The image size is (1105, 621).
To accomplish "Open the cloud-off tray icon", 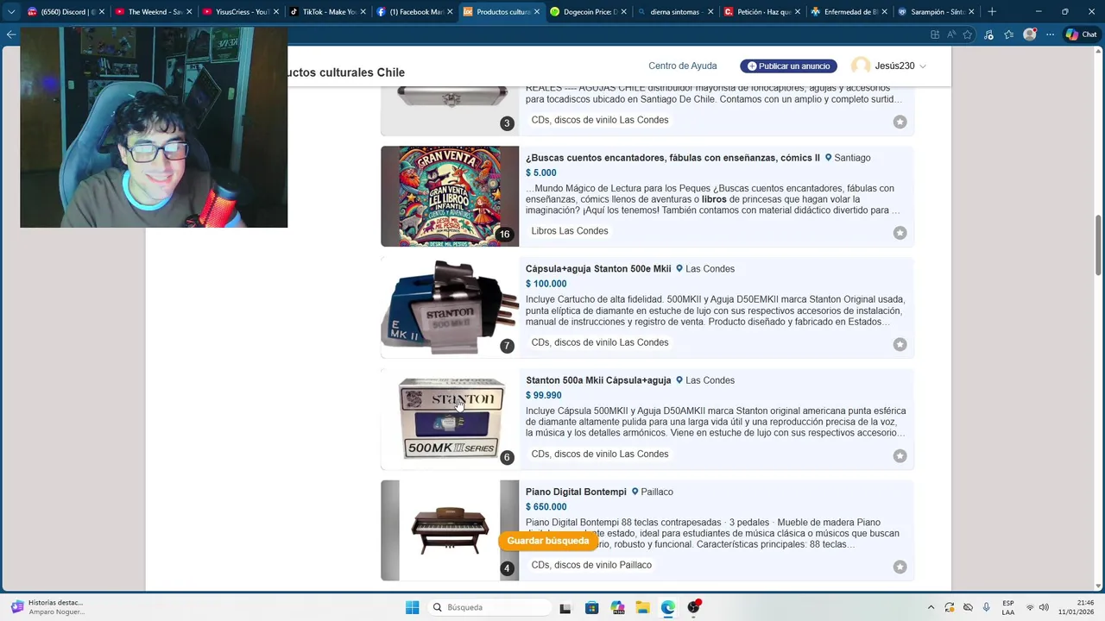I will (968, 607).
